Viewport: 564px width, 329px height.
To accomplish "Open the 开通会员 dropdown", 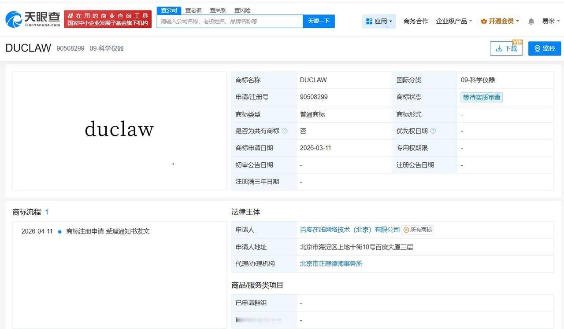I will (502, 21).
